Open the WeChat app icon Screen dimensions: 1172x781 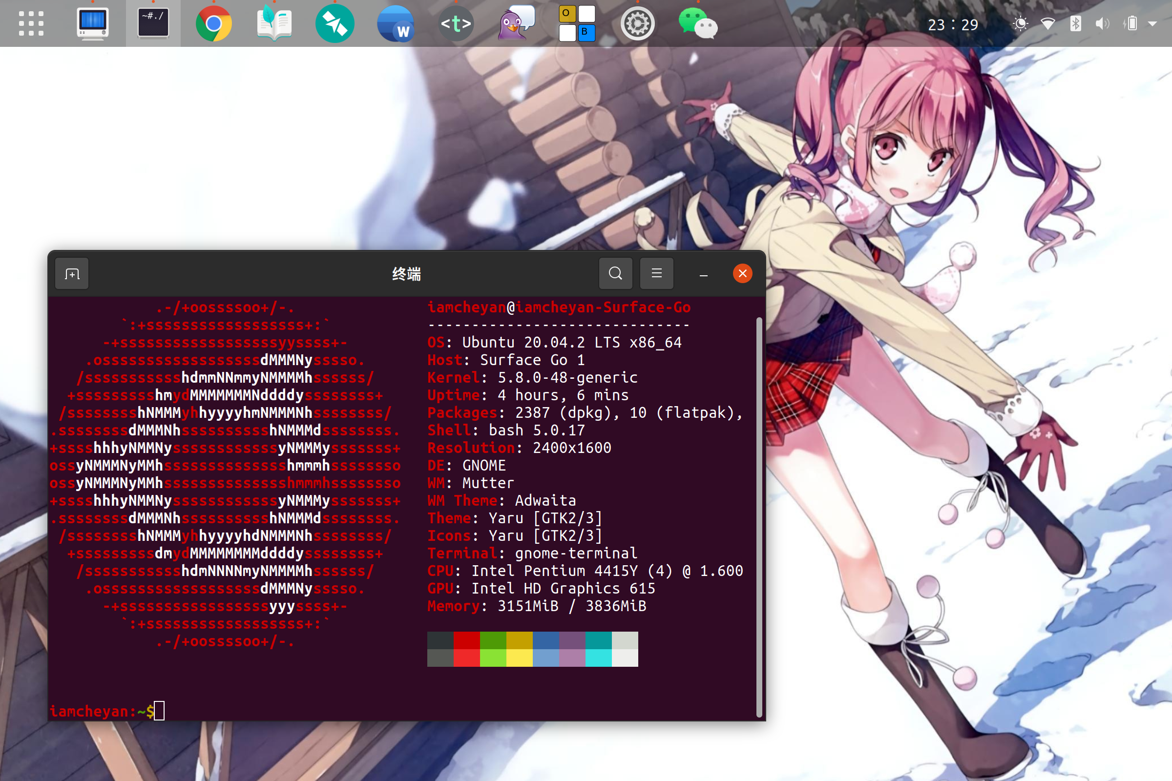(x=698, y=23)
